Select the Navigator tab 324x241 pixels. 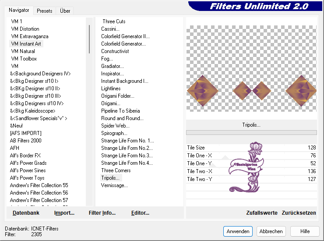[x=19, y=10]
